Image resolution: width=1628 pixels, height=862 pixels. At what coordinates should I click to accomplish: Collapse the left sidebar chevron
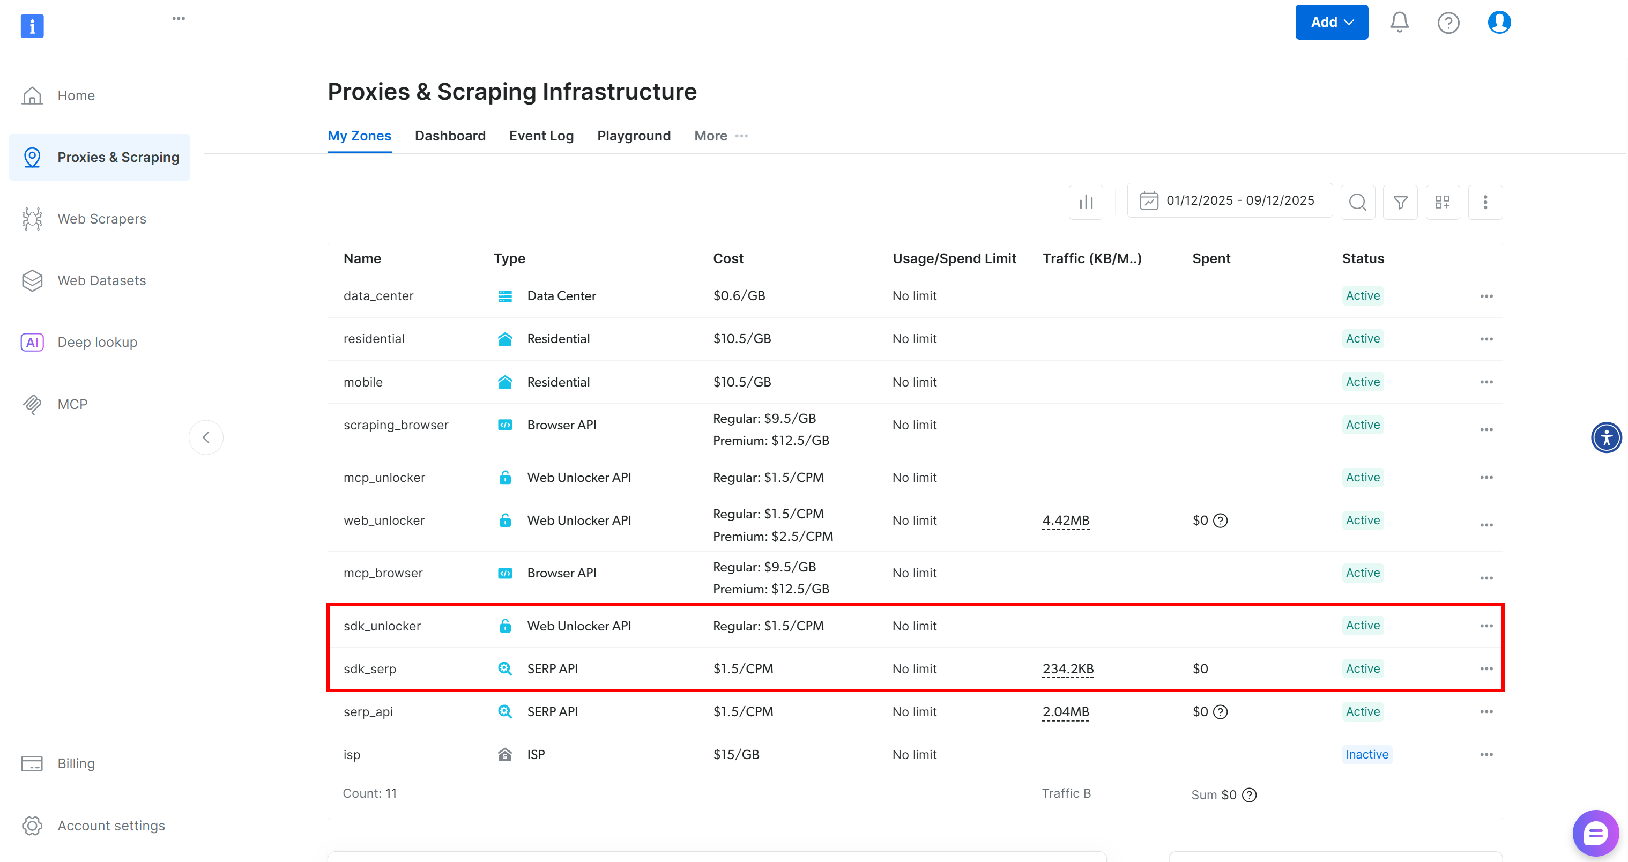point(206,437)
